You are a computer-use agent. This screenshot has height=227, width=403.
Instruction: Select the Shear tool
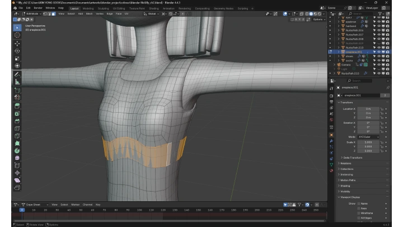[17, 180]
